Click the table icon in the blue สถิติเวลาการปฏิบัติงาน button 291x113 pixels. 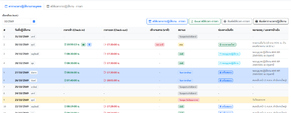click(150, 22)
